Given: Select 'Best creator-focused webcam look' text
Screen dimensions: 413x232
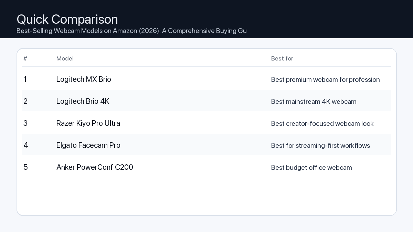Looking at the screenshot, I should [322, 124].
